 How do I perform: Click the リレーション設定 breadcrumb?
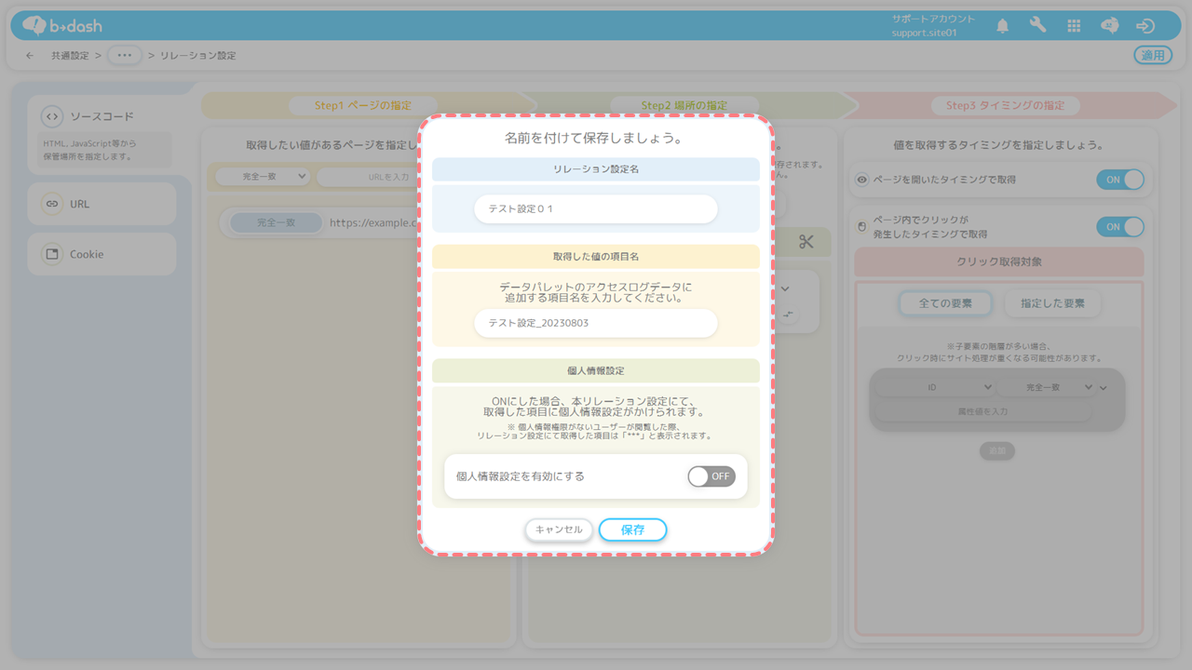(x=197, y=56)
